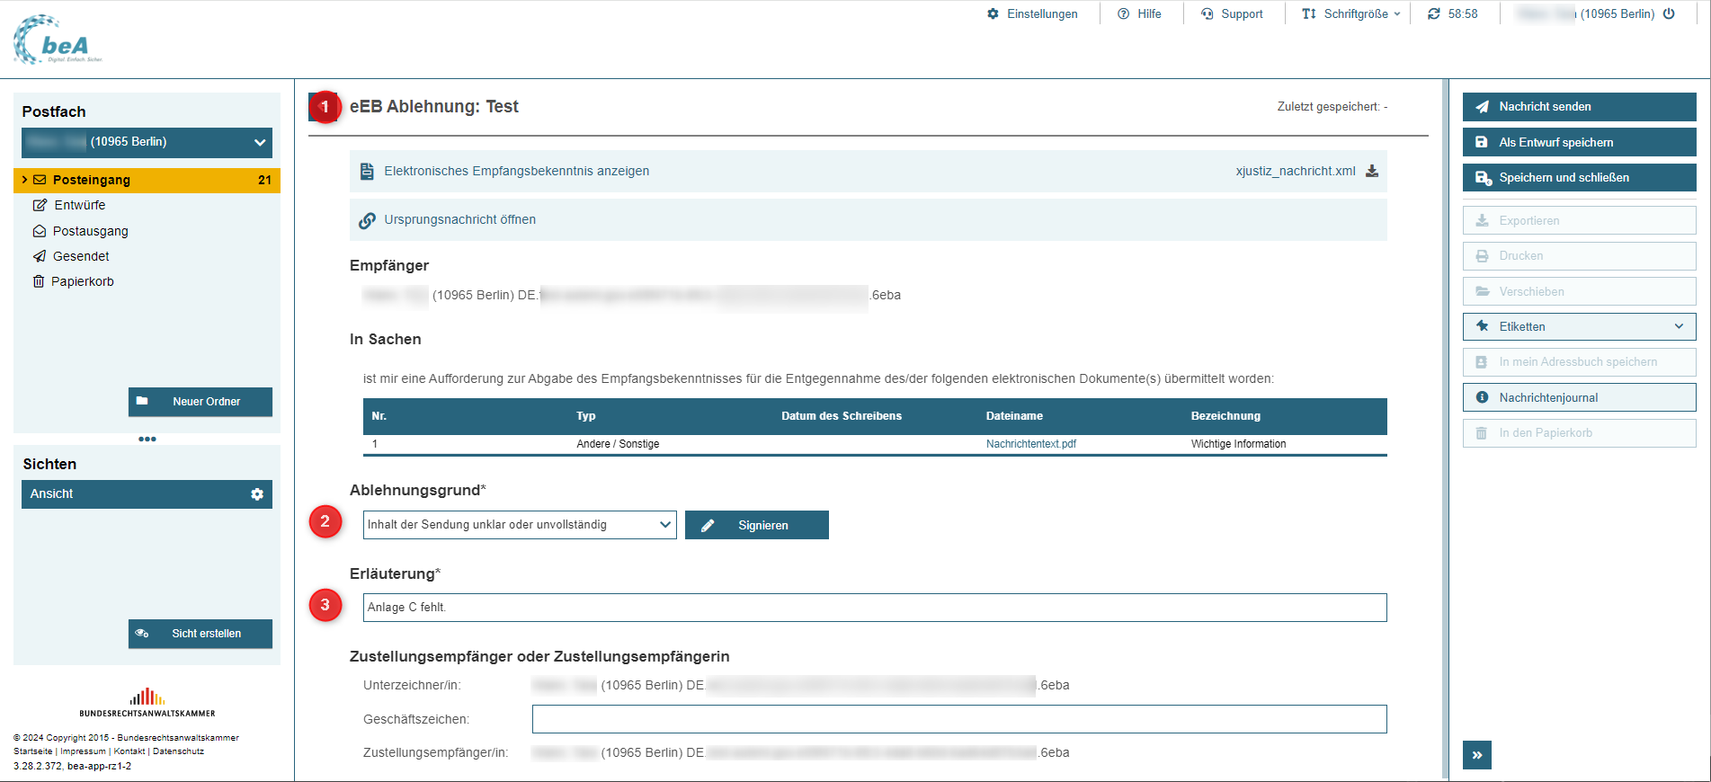The height and width of the screenshot is (782, 1711).
Task: Click Nachricht senden button
Action: tap(1579, 106)
